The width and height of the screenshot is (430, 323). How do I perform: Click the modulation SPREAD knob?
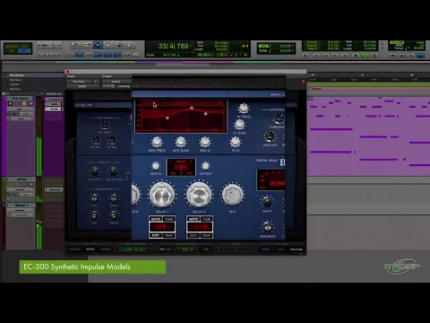[114, 215]
